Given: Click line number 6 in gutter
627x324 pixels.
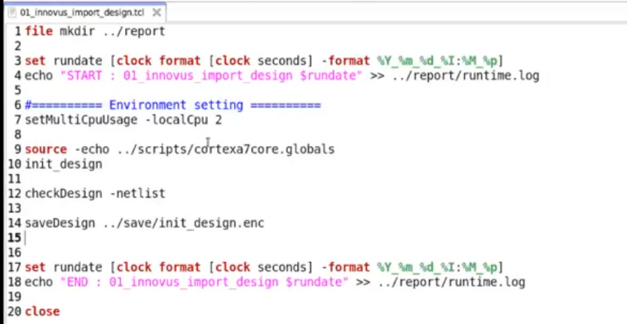Looking at the screenshot, I should [17, 105].
